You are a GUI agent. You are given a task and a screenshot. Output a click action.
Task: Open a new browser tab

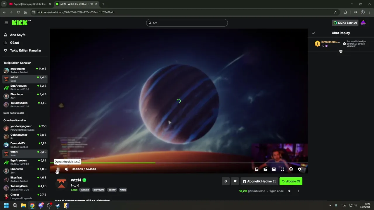(x=103, y=4)
